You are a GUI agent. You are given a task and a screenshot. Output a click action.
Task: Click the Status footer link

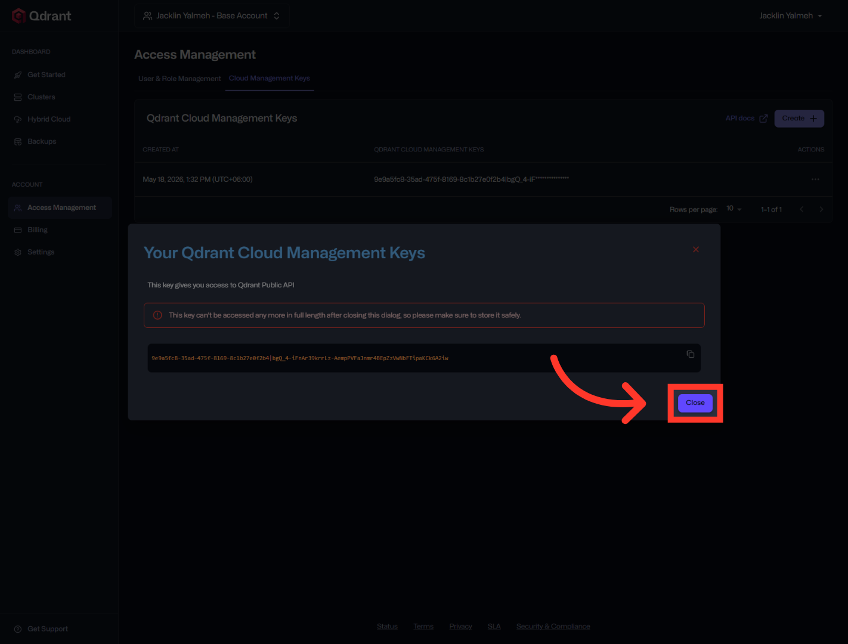387,626
